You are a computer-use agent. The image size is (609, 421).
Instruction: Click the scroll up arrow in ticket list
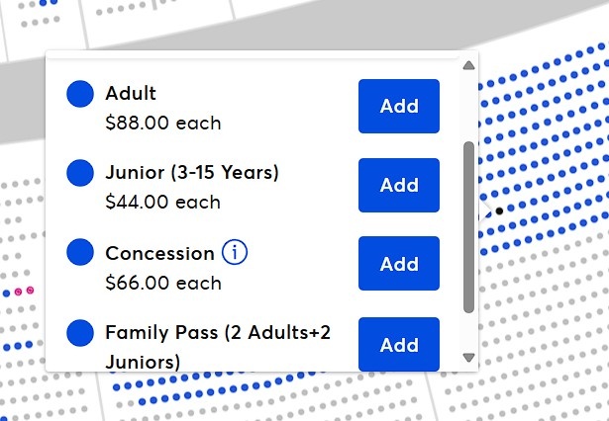pyautogui.click(x=469, y=66)
